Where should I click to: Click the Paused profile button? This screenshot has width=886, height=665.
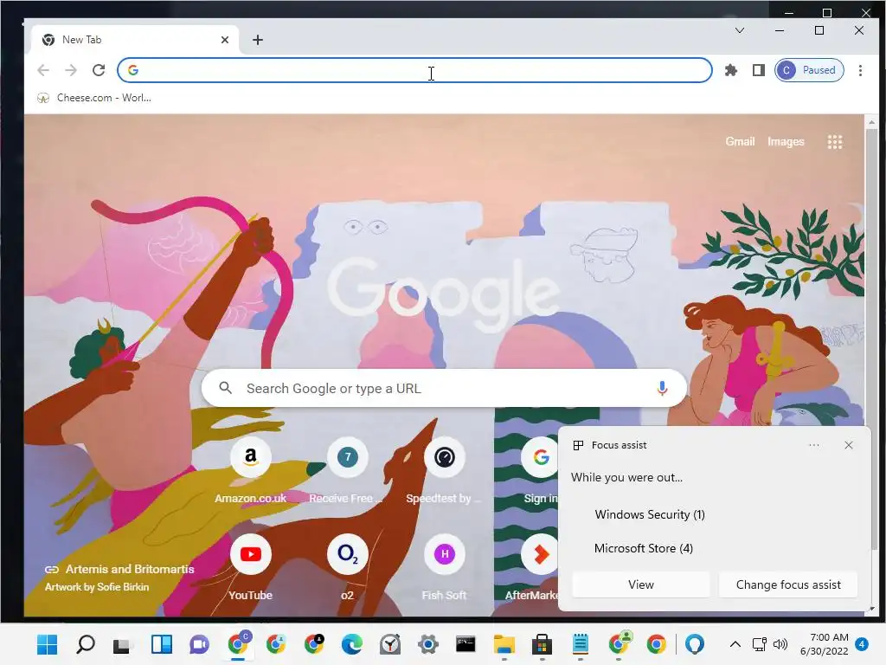point(809,70)
